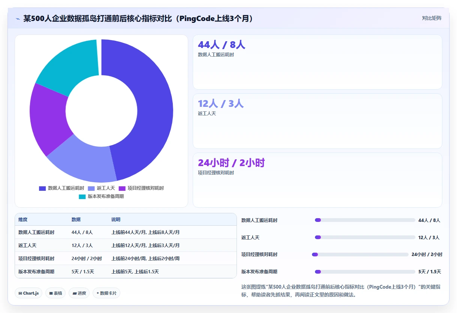
Task: Click the 数据卡片 tag chip
Action: pyautogui.click(x=106, y=293)
